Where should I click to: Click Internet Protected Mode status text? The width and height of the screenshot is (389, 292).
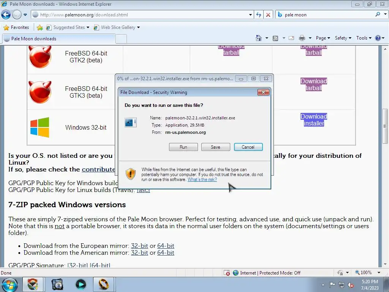(x=270, y=273)
